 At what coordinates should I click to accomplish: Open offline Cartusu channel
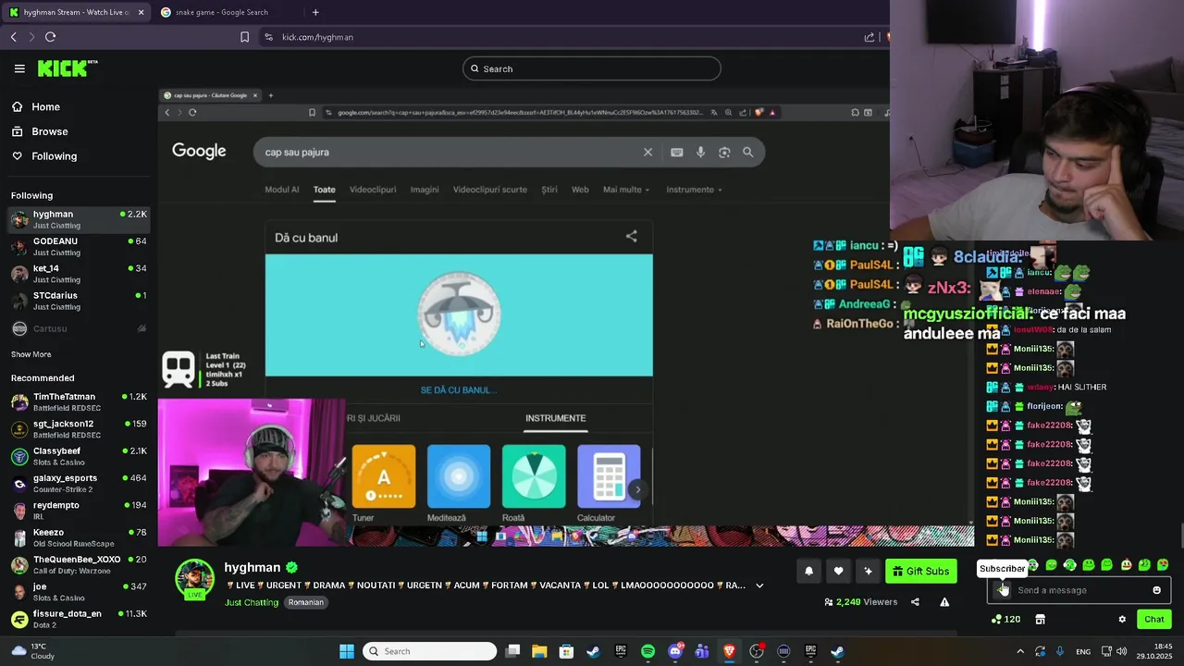tap(79, 328)
